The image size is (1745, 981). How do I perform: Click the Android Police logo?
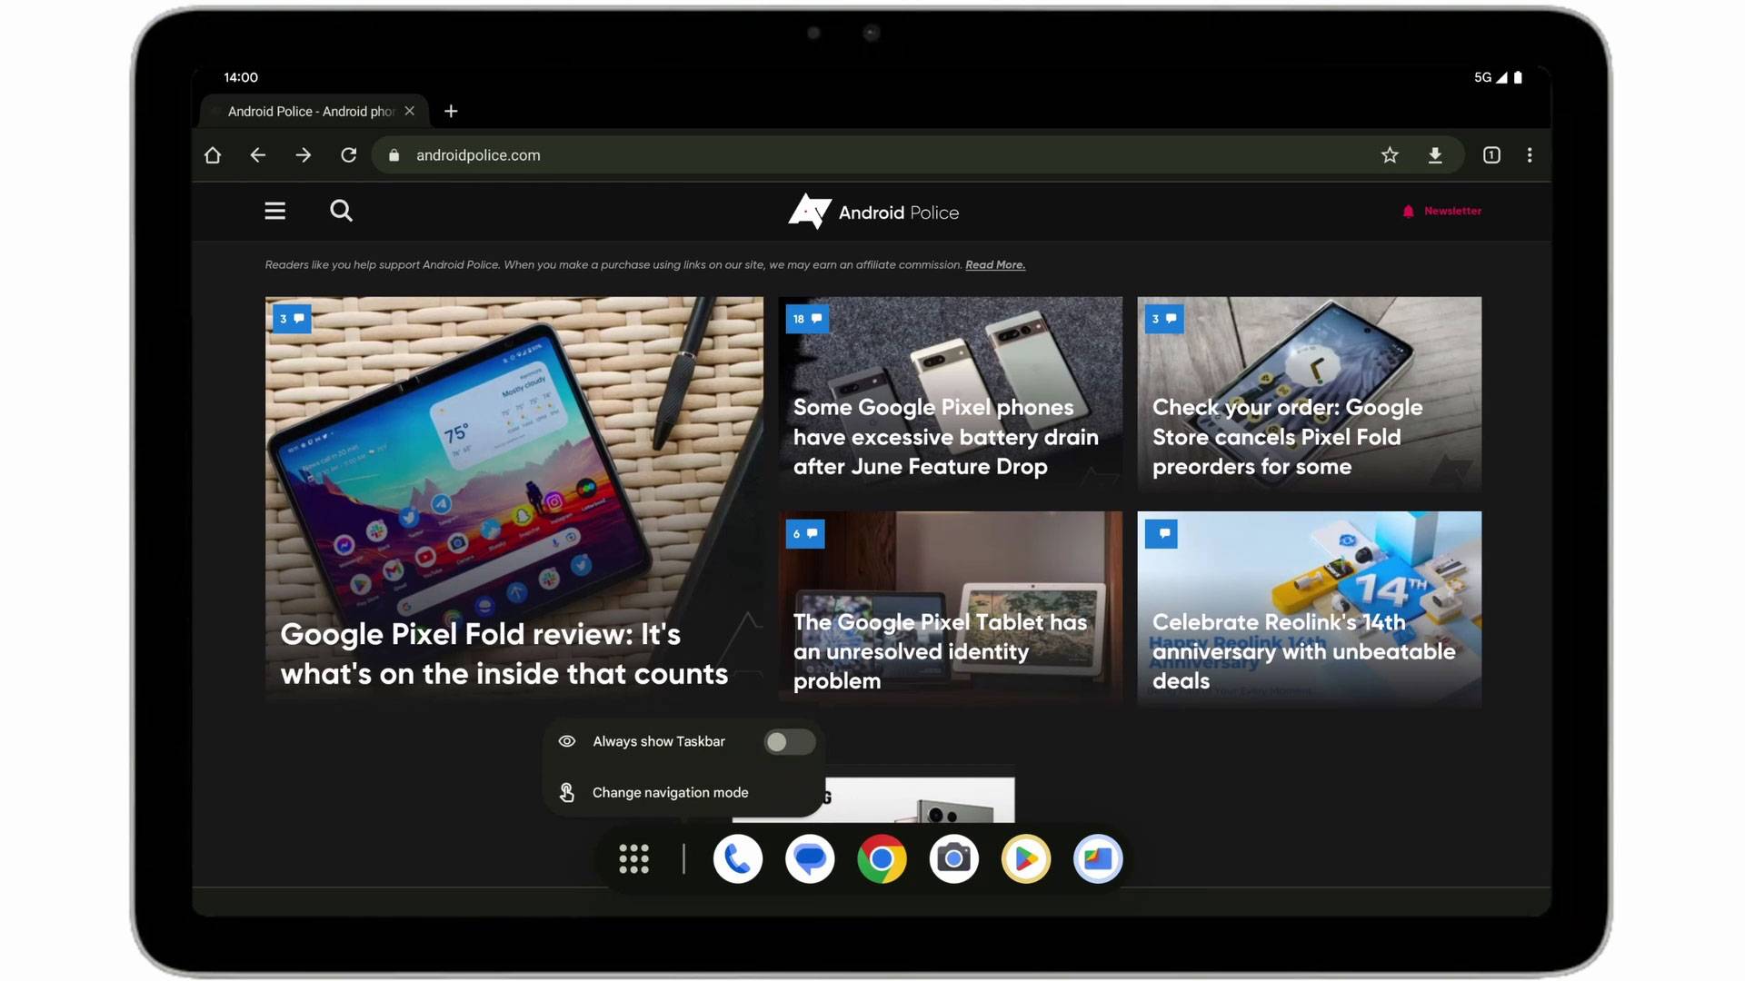[873, 212]
